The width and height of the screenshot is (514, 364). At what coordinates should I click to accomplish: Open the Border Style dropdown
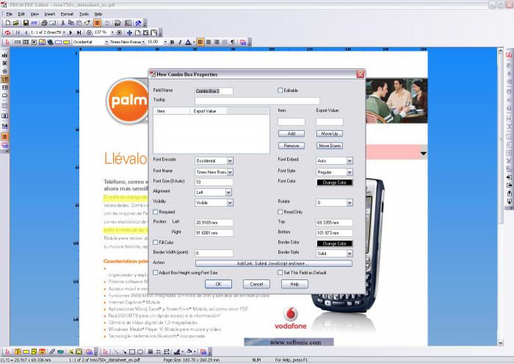[350, 254]
